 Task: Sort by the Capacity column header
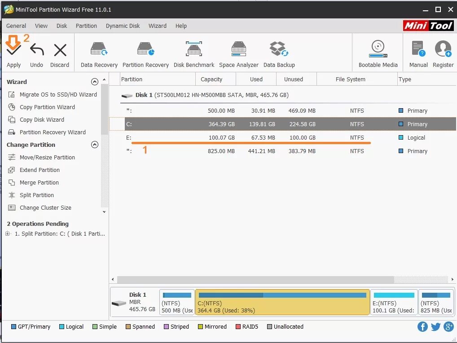point(215,79)
